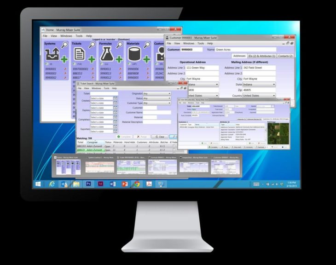Viewport: 336px width, 265px height.
Task: Open formula 9990011 via its red arrow
Action: [120, 69]
